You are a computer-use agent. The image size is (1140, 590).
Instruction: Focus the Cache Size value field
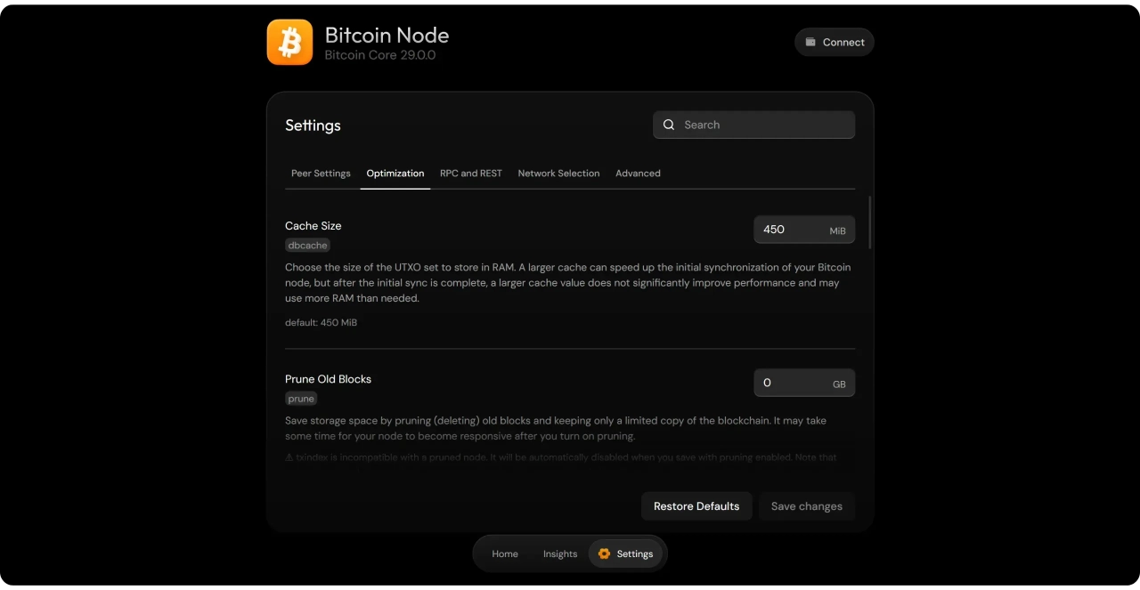[x=790, y=230]
